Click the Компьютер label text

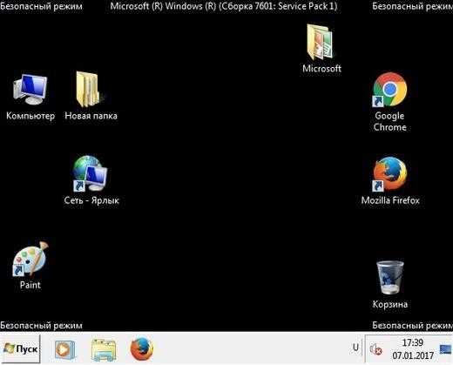30,116
